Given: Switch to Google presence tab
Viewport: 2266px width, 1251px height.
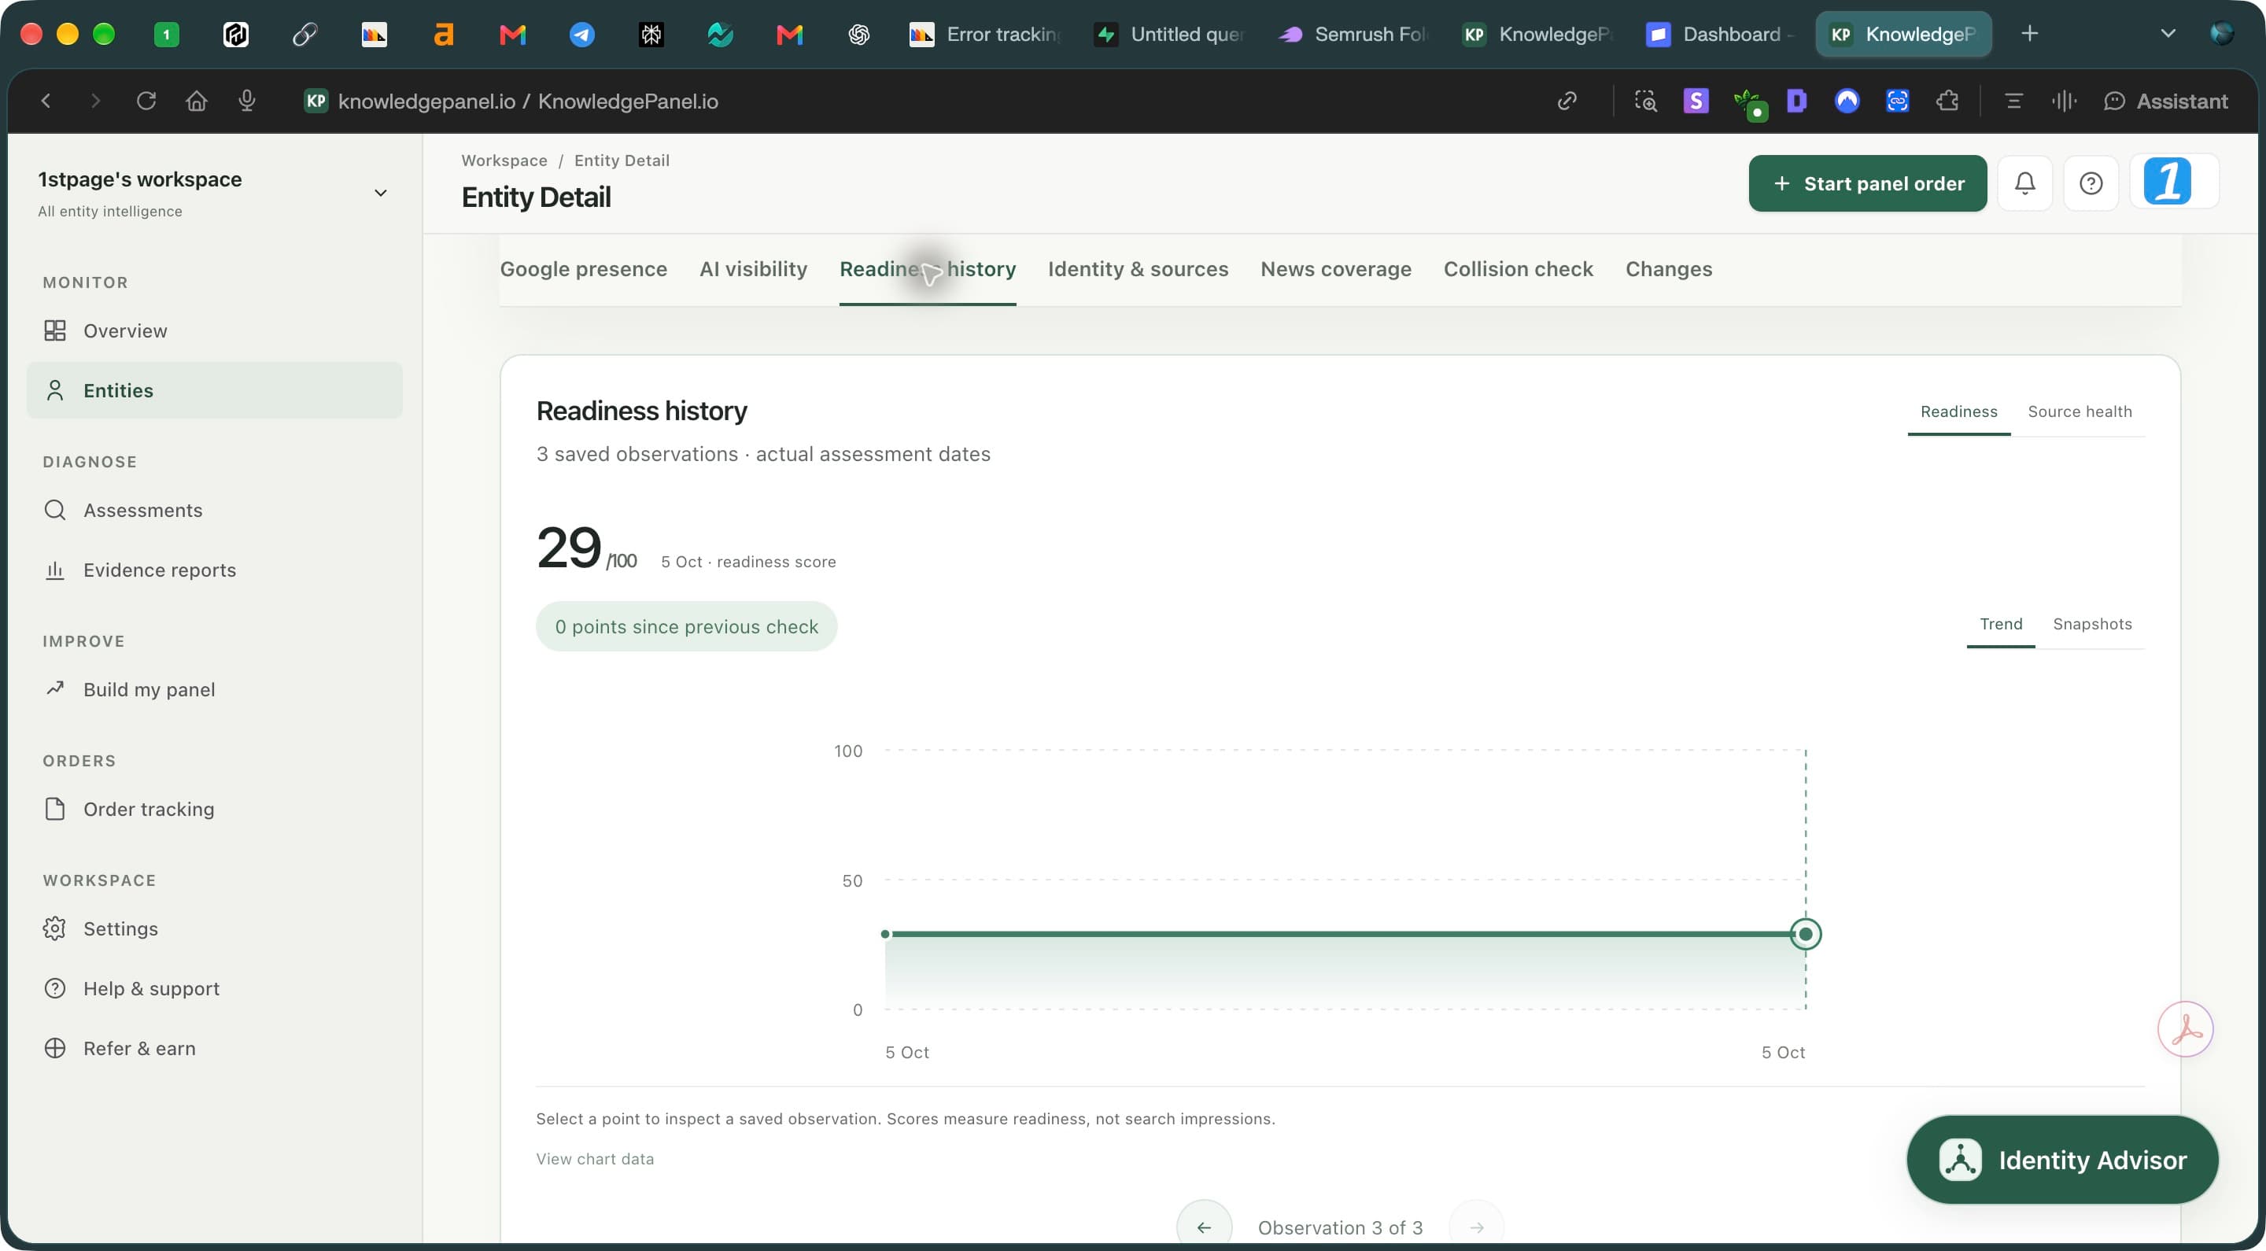Looking at the screenshot, I should tap(583, 269).
